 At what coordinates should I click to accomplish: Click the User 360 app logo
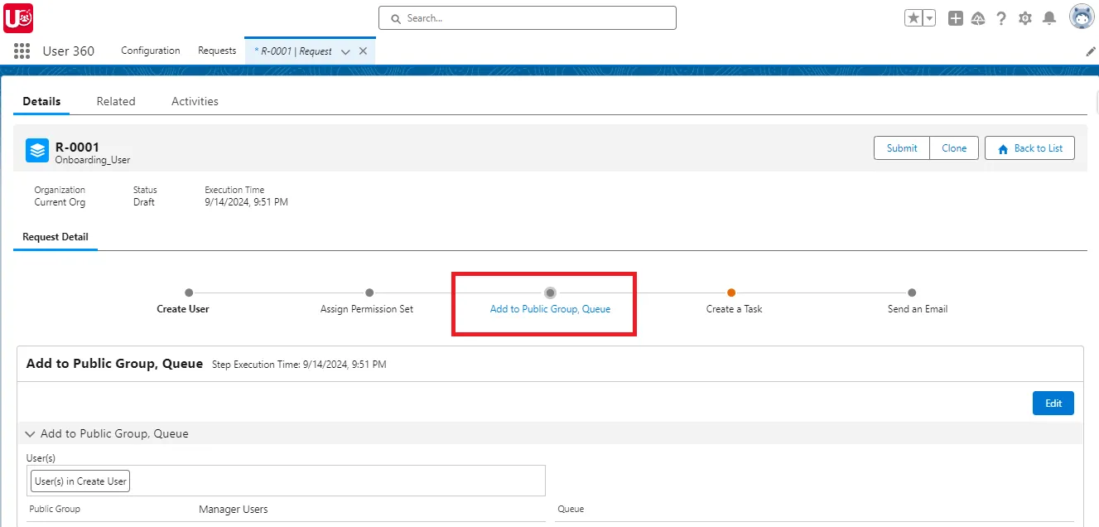pyautogui.click(x=17, y=17)
